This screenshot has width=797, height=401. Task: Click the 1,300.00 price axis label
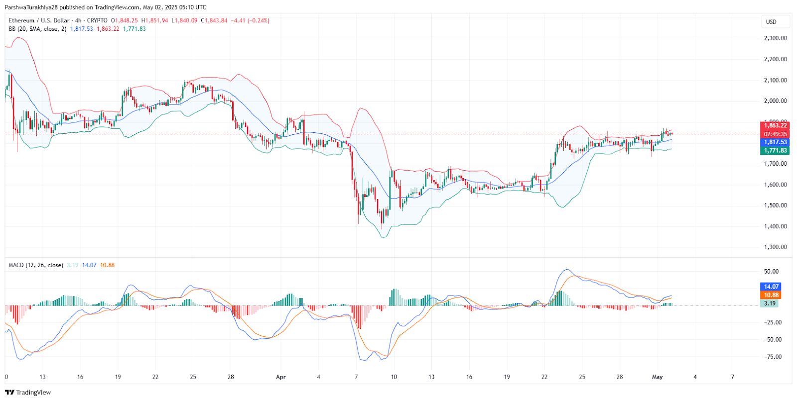(776, 247)
